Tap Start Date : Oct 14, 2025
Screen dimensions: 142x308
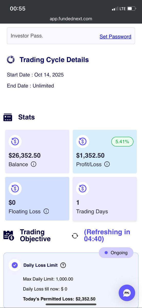(x=35, y=75)
